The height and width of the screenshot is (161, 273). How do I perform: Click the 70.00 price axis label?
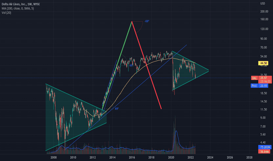(x=264, y=47)
